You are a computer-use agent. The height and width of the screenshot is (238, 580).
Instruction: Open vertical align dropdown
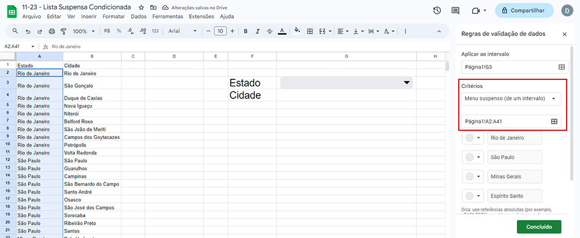[358, 31]
